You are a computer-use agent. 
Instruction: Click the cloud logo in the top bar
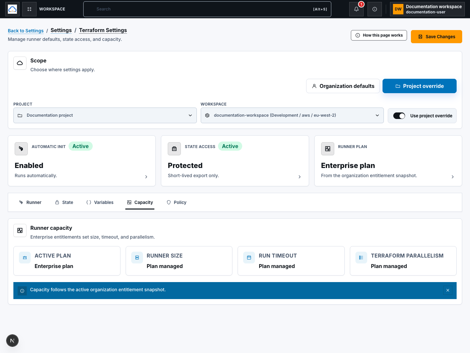12,9
